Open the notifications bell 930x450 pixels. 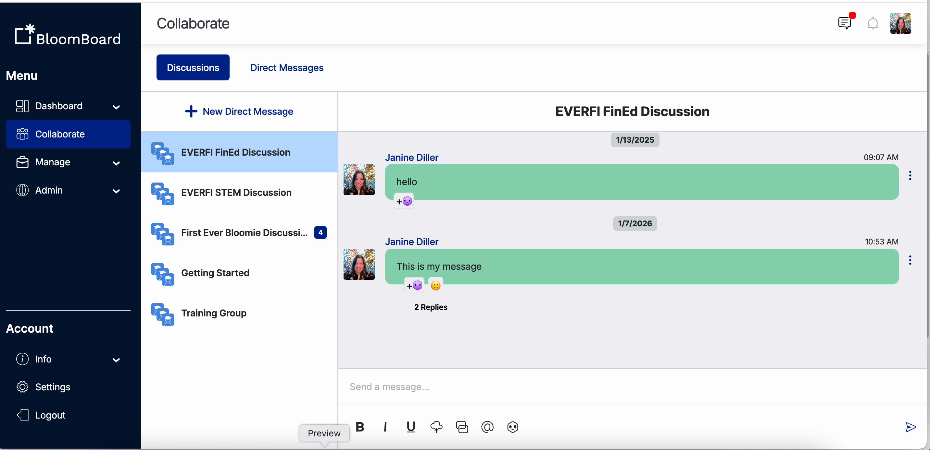tap(873, 23)
